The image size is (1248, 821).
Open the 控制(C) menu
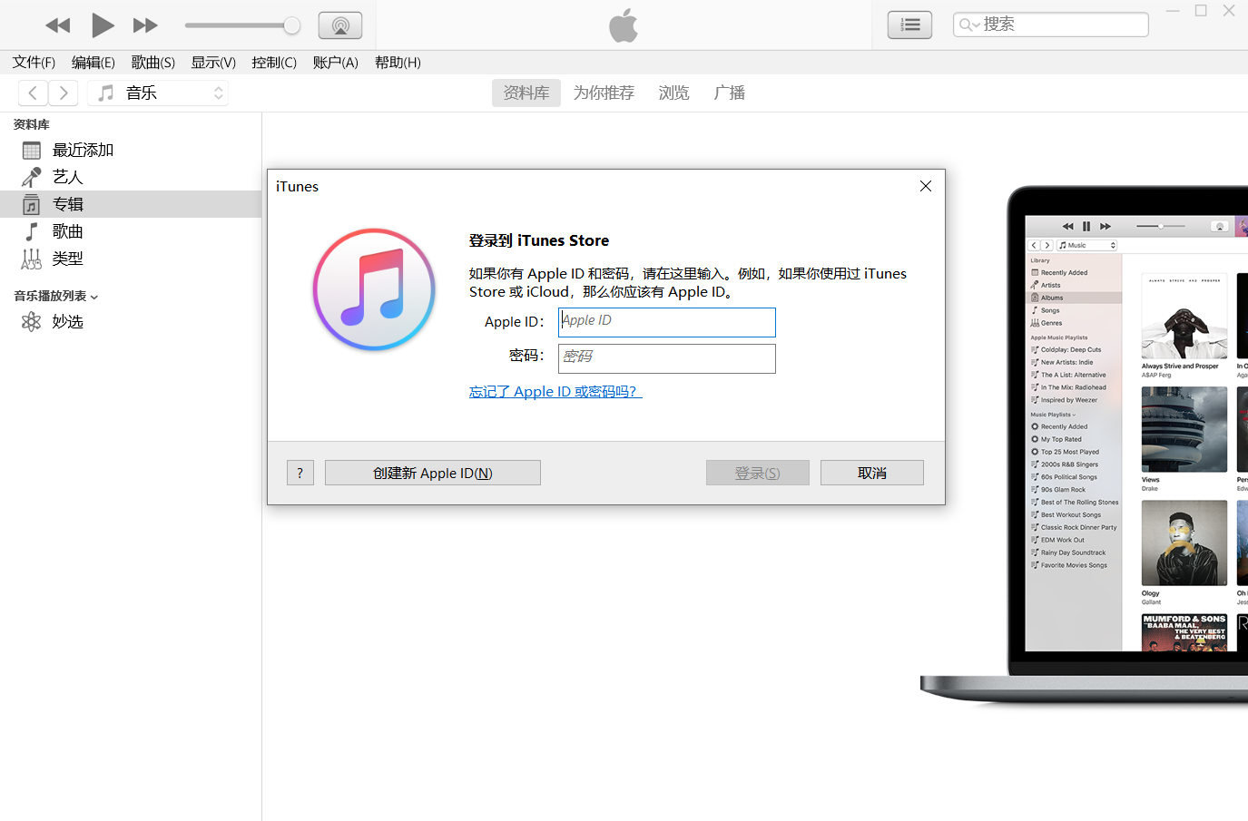click(x=274, y=63)
